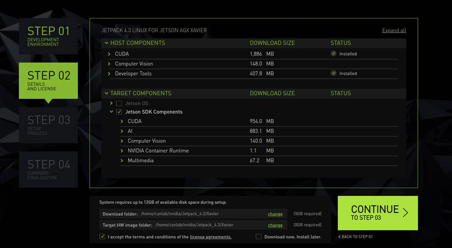Viewport: 452px width, 248px height.
Task: Collapse the Jetson SDK Components chevron
Action: [x=111, y=112]
